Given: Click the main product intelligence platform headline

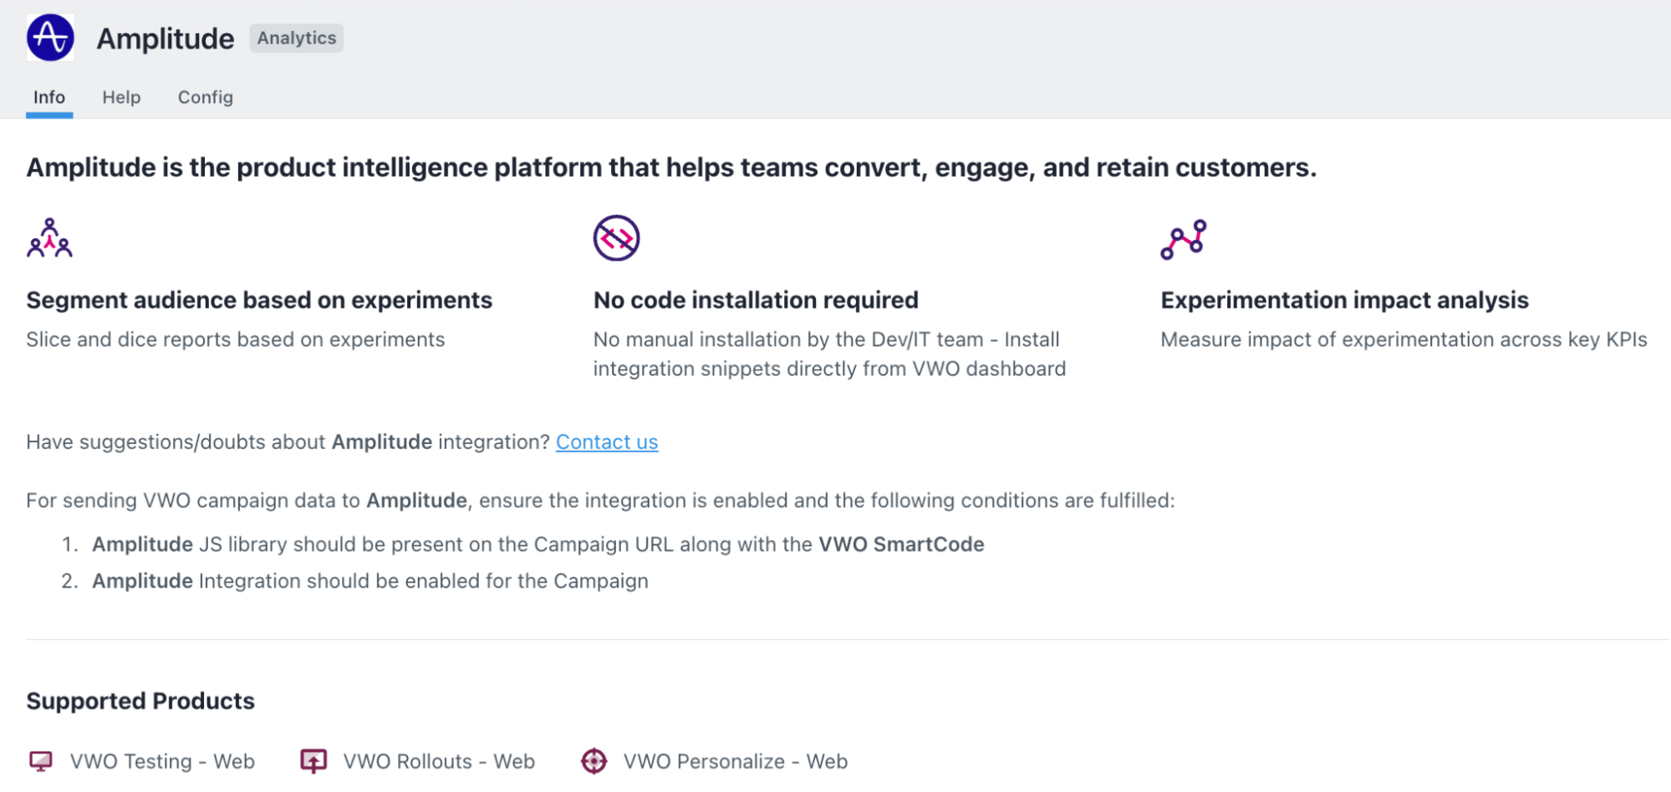Looking at the screenshot, I should 671,167.
